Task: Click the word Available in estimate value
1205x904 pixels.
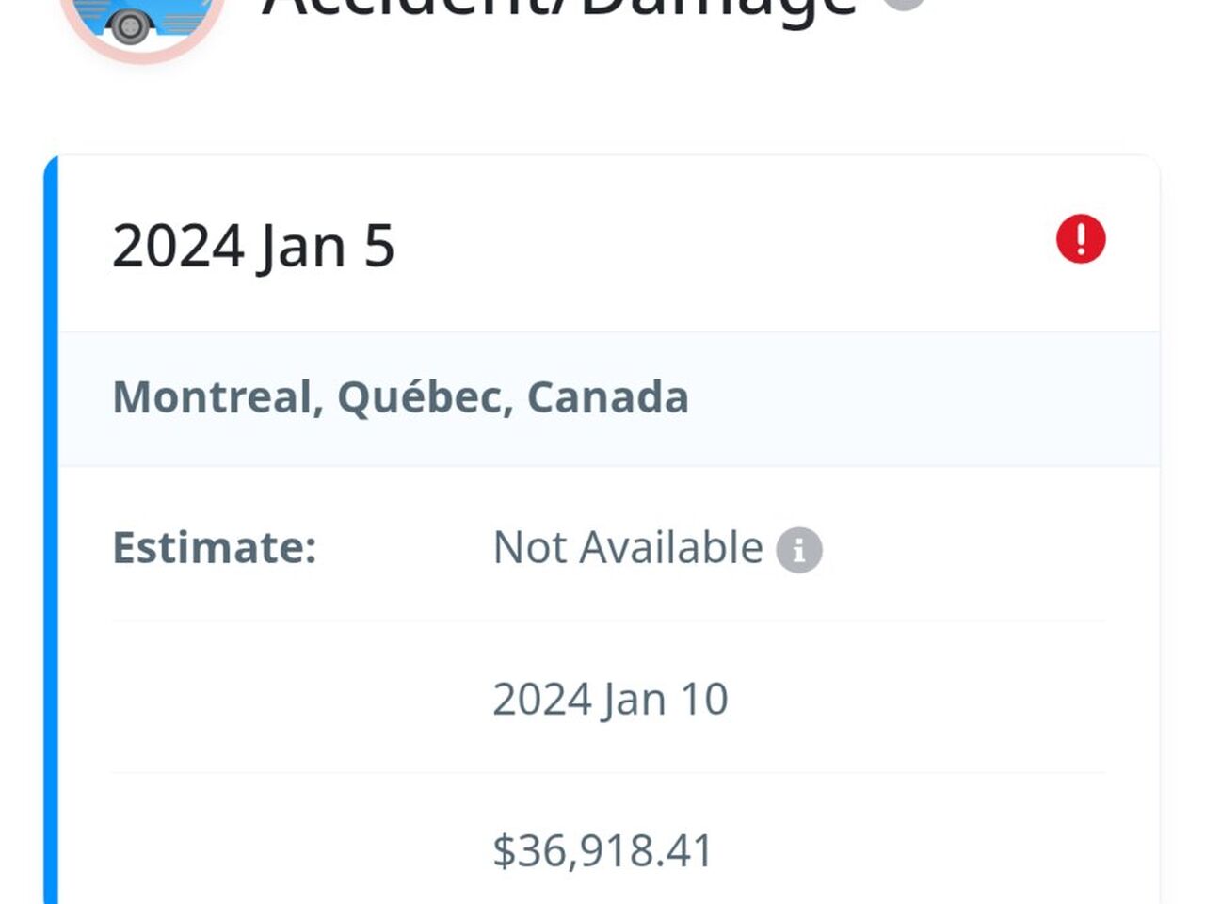Action: (670, 548)
